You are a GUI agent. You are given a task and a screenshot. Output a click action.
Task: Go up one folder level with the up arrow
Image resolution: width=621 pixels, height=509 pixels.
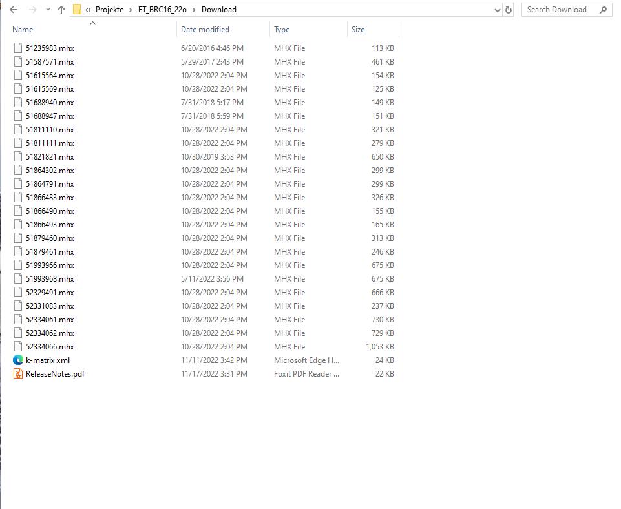pyautogui.click(x=60, y=10)
